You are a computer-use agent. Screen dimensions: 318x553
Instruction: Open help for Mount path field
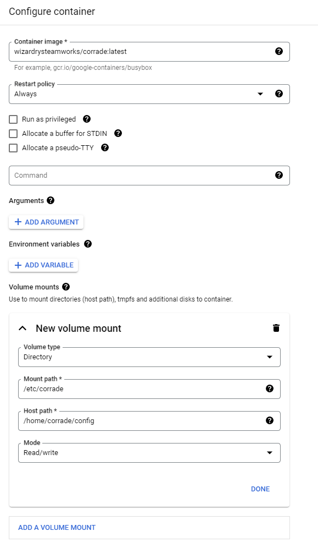269,388
